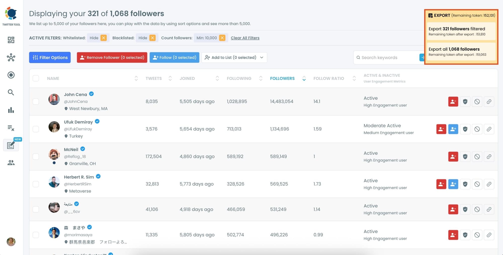Select the network analysis sidebar icon
The width and height of the screenshot is (503, 255).
11,57
